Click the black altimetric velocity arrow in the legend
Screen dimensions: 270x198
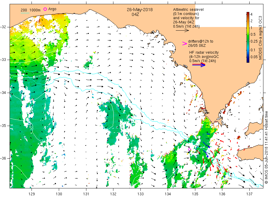[182, 31]
